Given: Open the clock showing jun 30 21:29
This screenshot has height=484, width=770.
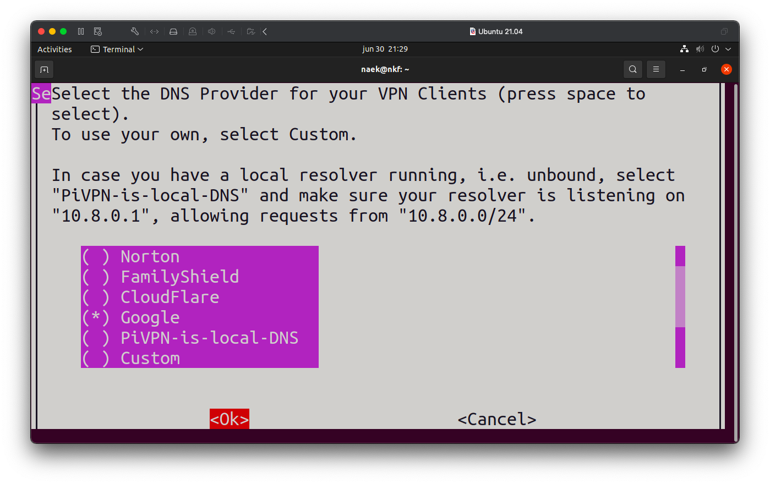Looking at the screenshot, I should point(385,49).
